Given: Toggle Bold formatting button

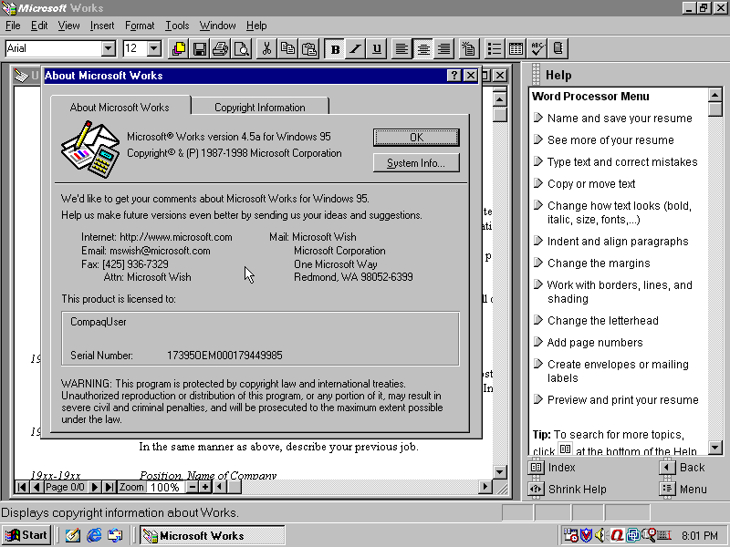Looking at the screenshot, I should tap(335, 48).
